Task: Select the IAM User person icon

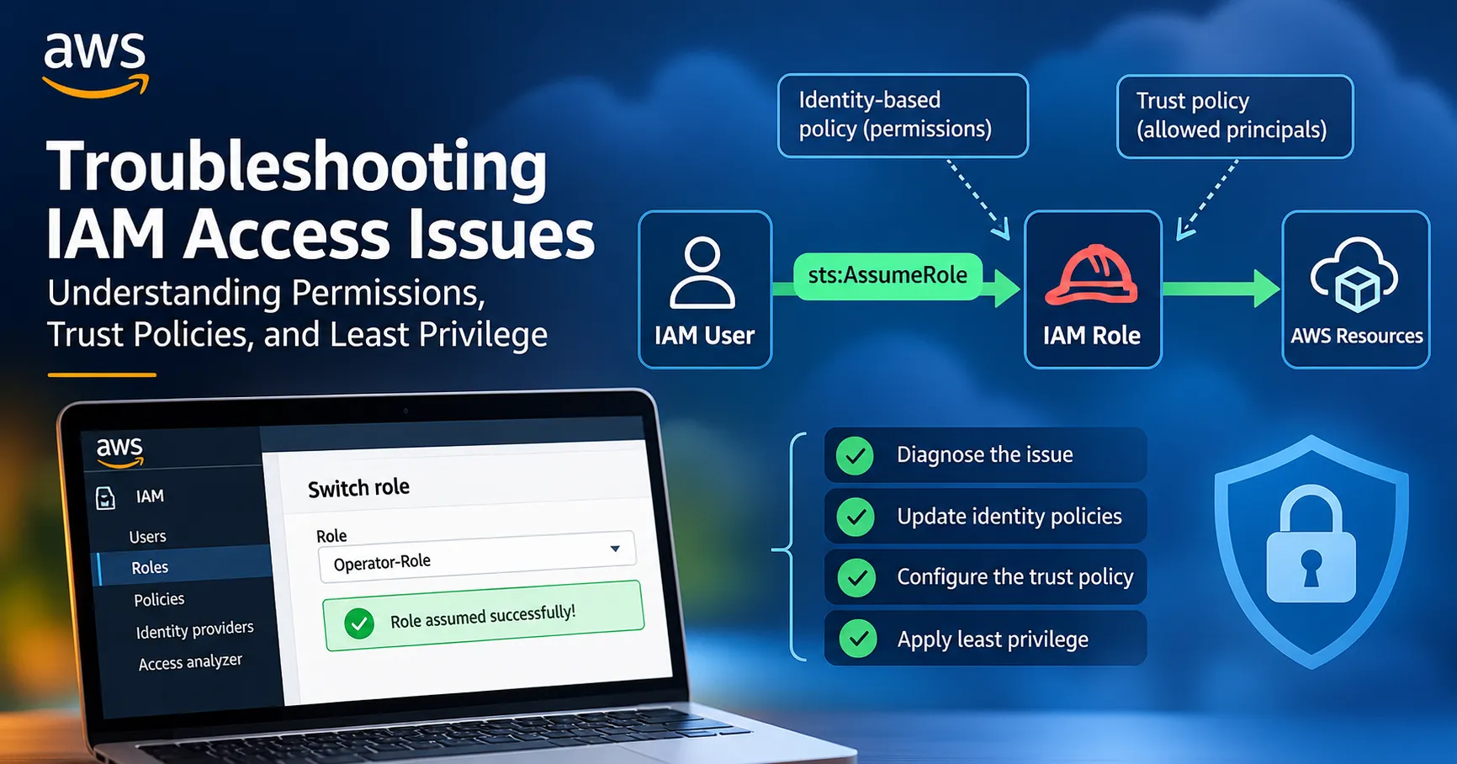Action: click(x=702, y=273)
